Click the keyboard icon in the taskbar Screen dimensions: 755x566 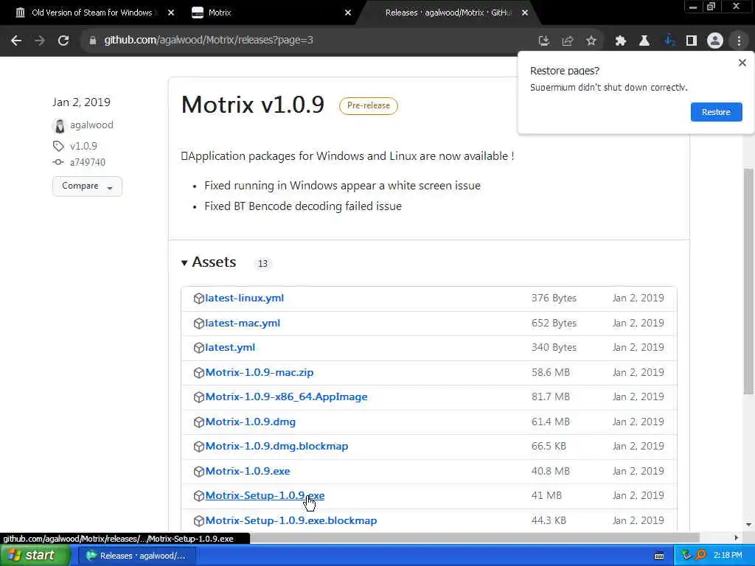point(659,556)
